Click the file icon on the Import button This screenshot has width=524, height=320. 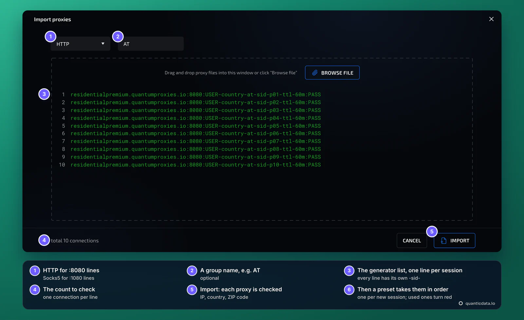(x=444, y=241)
